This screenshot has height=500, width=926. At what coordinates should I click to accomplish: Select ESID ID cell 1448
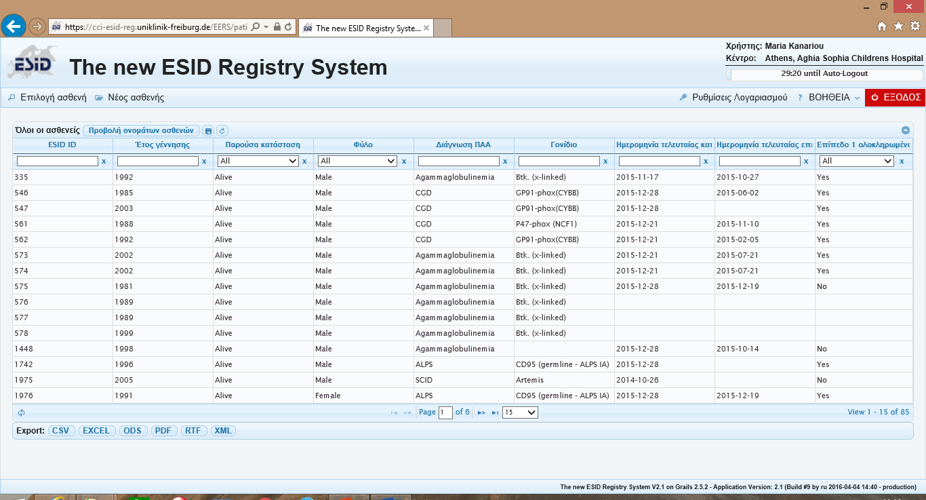[62, 349]
